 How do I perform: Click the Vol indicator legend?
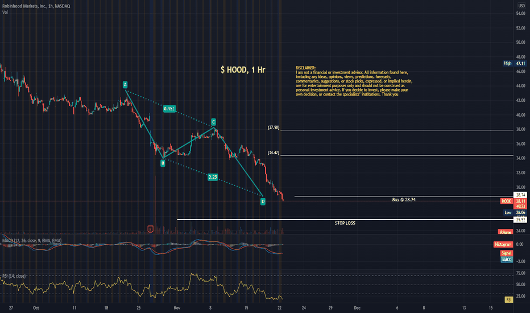5,12
